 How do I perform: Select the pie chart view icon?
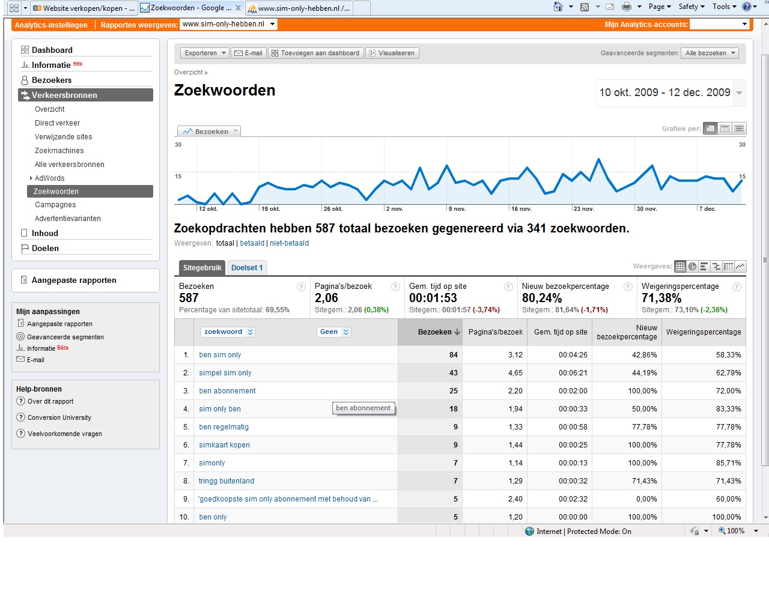pos(692,266)
